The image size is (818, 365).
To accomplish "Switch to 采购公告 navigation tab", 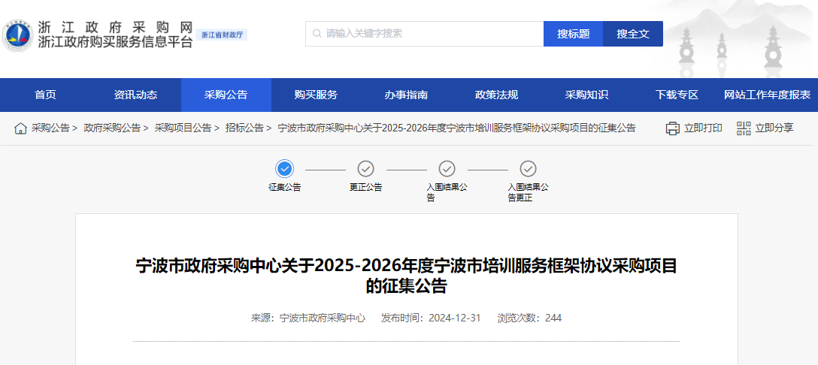I will coord(226,95).
